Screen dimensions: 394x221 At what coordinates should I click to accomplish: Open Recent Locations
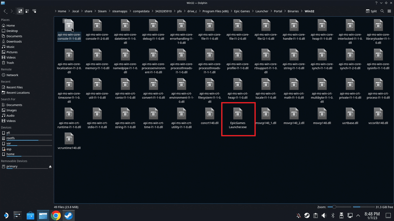[18, 93]
